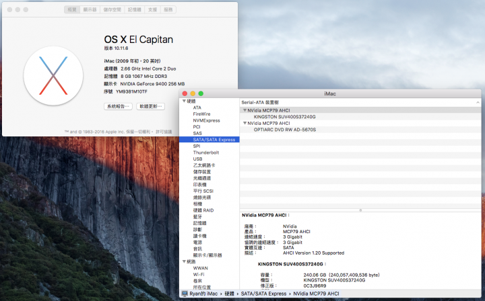
Task: Select SAS in the sidebar
Action: [197, 133]
